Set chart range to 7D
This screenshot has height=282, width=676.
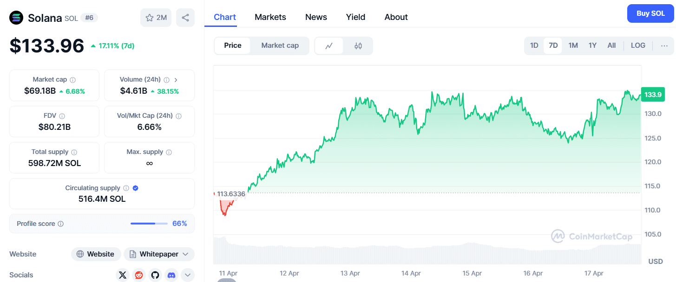[x=553, y=45]
